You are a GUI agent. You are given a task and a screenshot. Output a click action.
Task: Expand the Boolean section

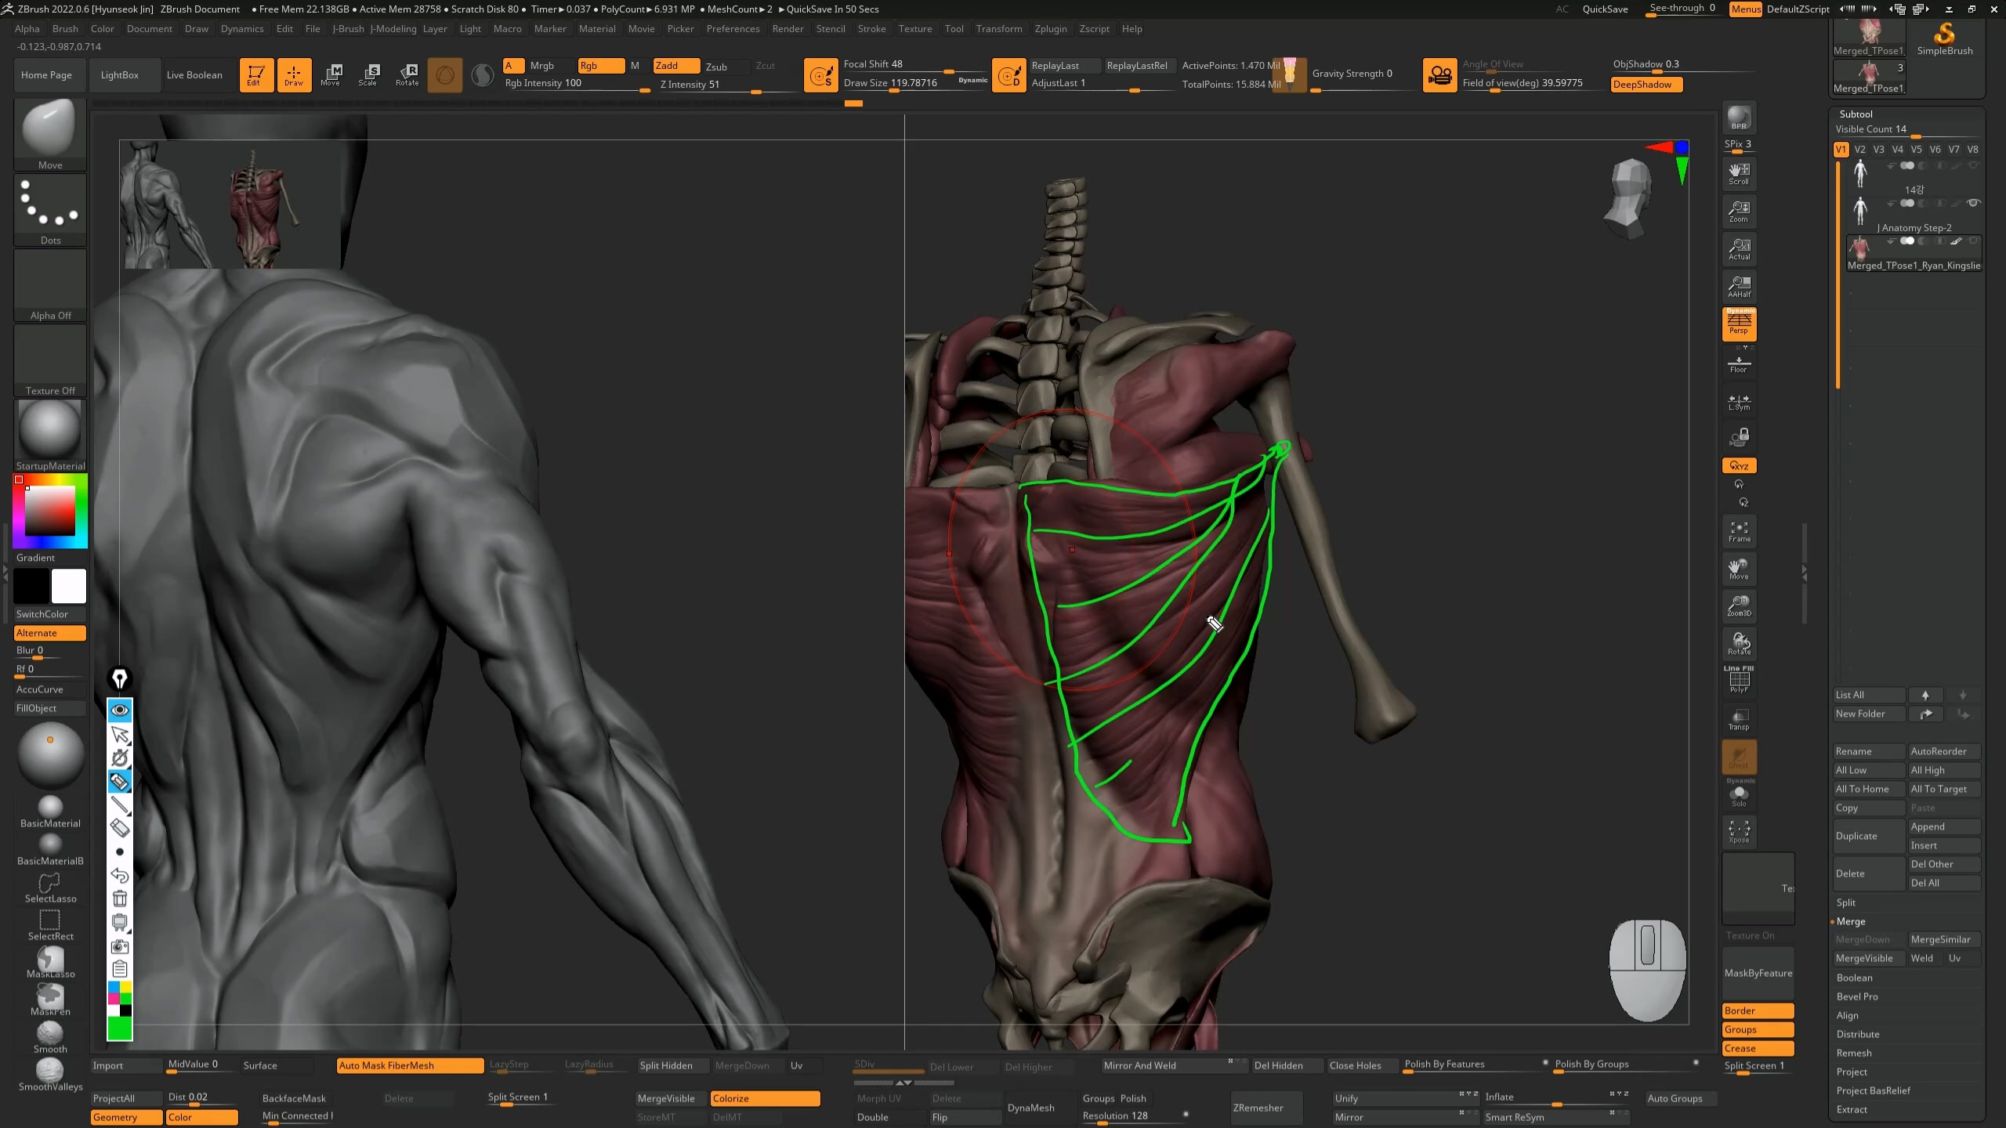[1855, 978]
